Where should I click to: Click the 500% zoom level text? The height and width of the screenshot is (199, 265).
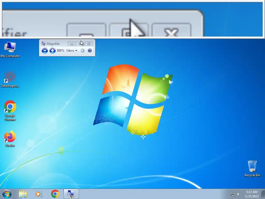(61, 51)
